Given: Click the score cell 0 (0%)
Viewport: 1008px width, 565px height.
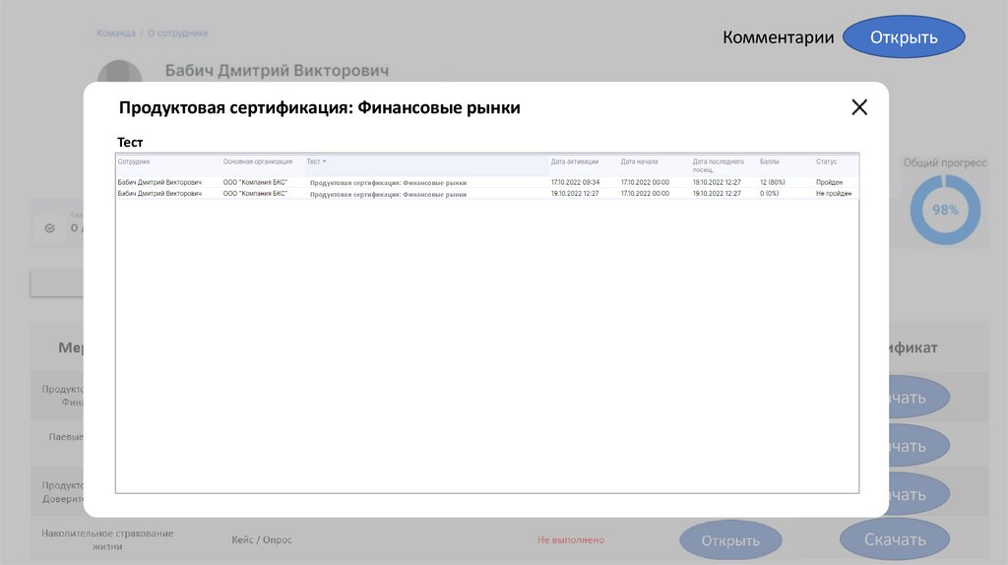Looking at the screenshot, I should [x=770, y=194].
